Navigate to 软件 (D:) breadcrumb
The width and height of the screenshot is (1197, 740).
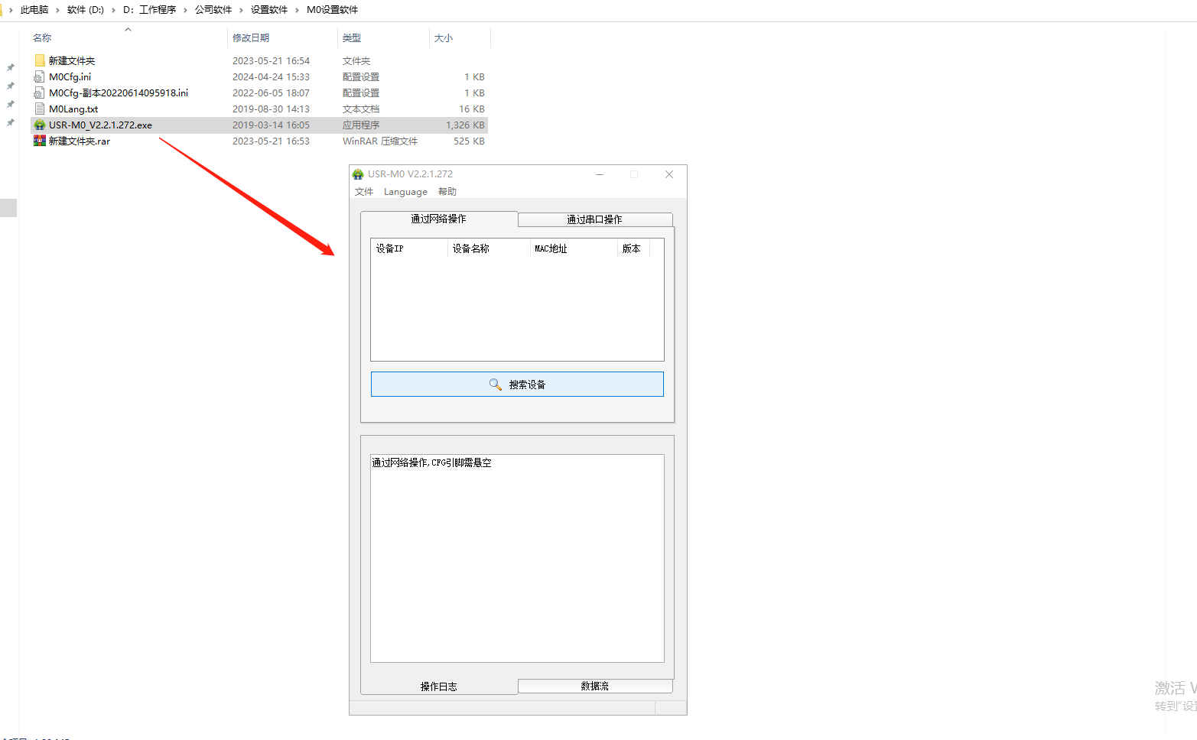click(x=86, y=10)
